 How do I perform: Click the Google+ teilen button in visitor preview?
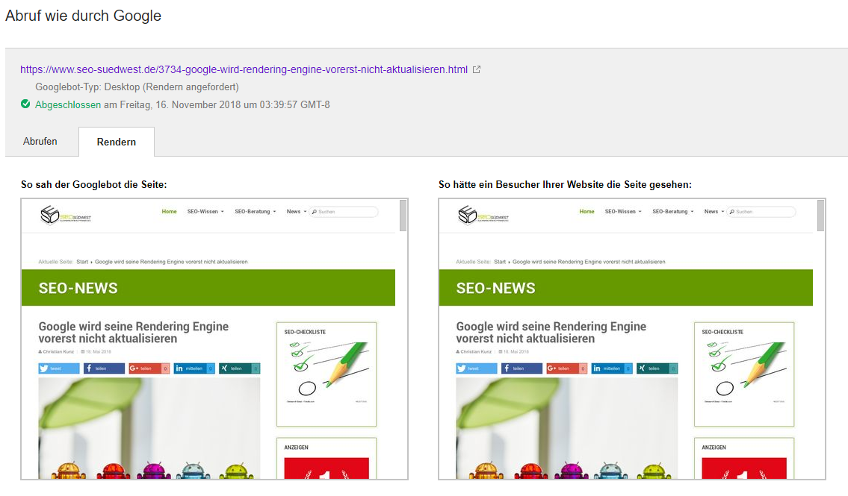pyautogui.click(x=566, y=368)
